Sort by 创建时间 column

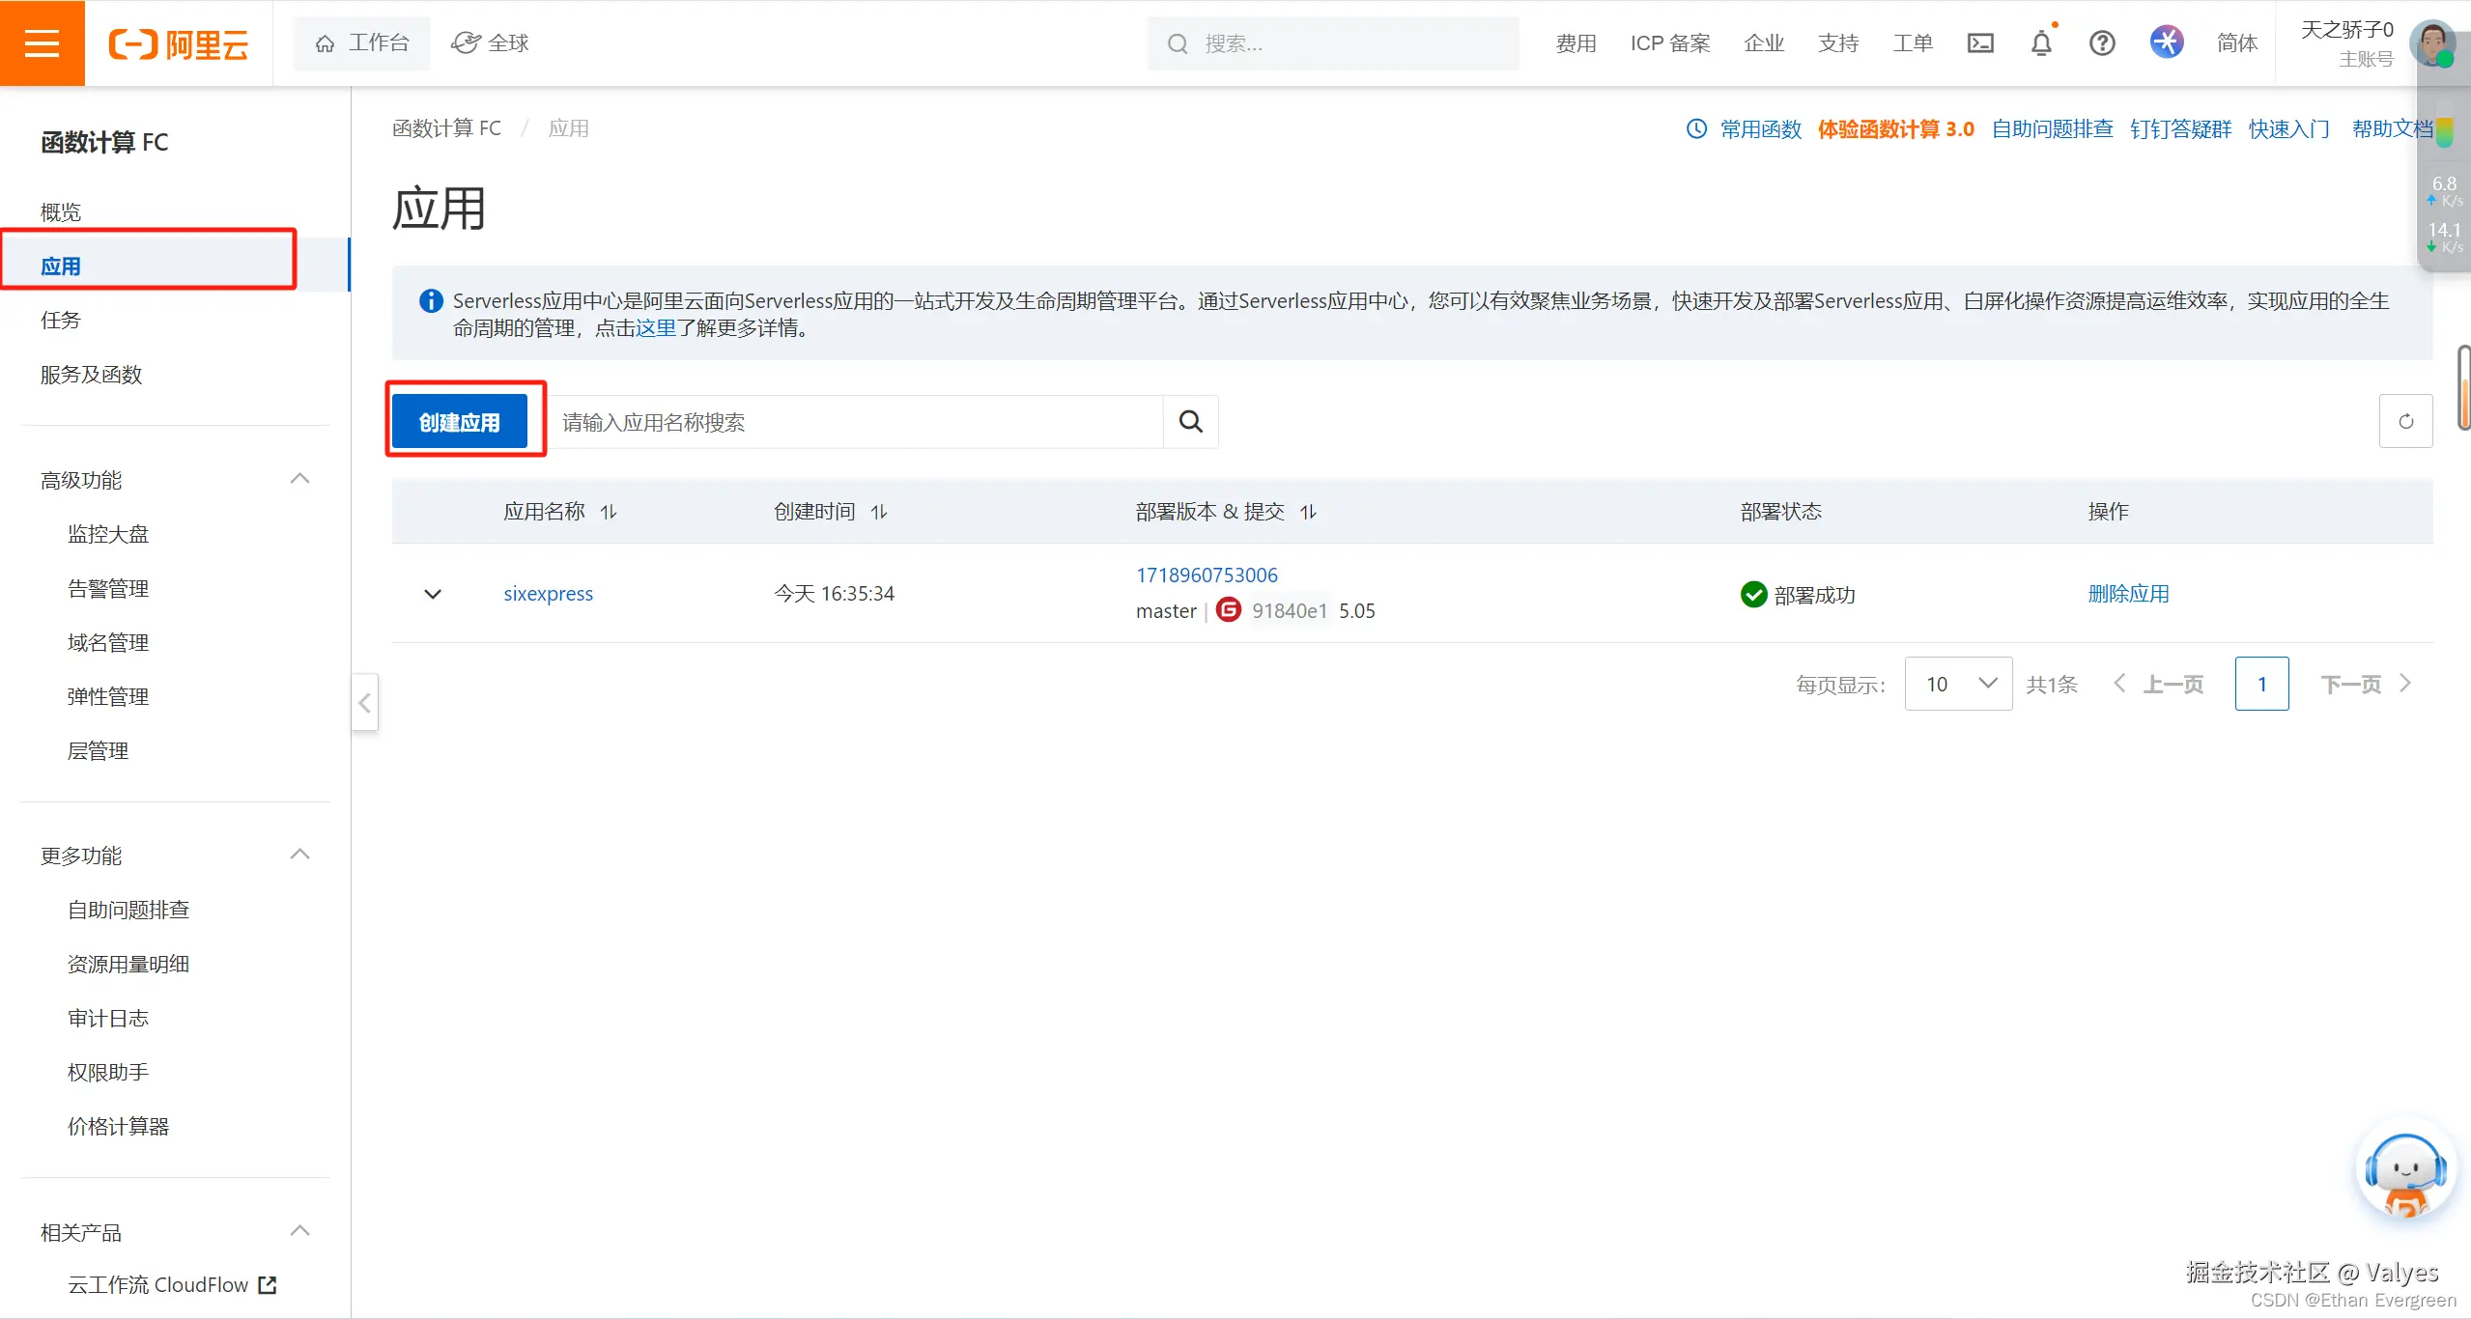879,512
